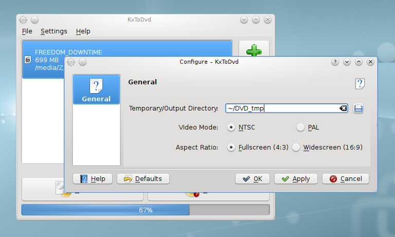
Task: Close the KxToDvd main window
Action: pos(267,20)
